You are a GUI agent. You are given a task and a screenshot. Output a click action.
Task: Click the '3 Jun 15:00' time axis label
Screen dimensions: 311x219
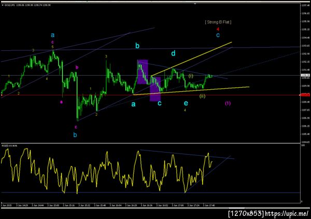click(x=53, y=206)
